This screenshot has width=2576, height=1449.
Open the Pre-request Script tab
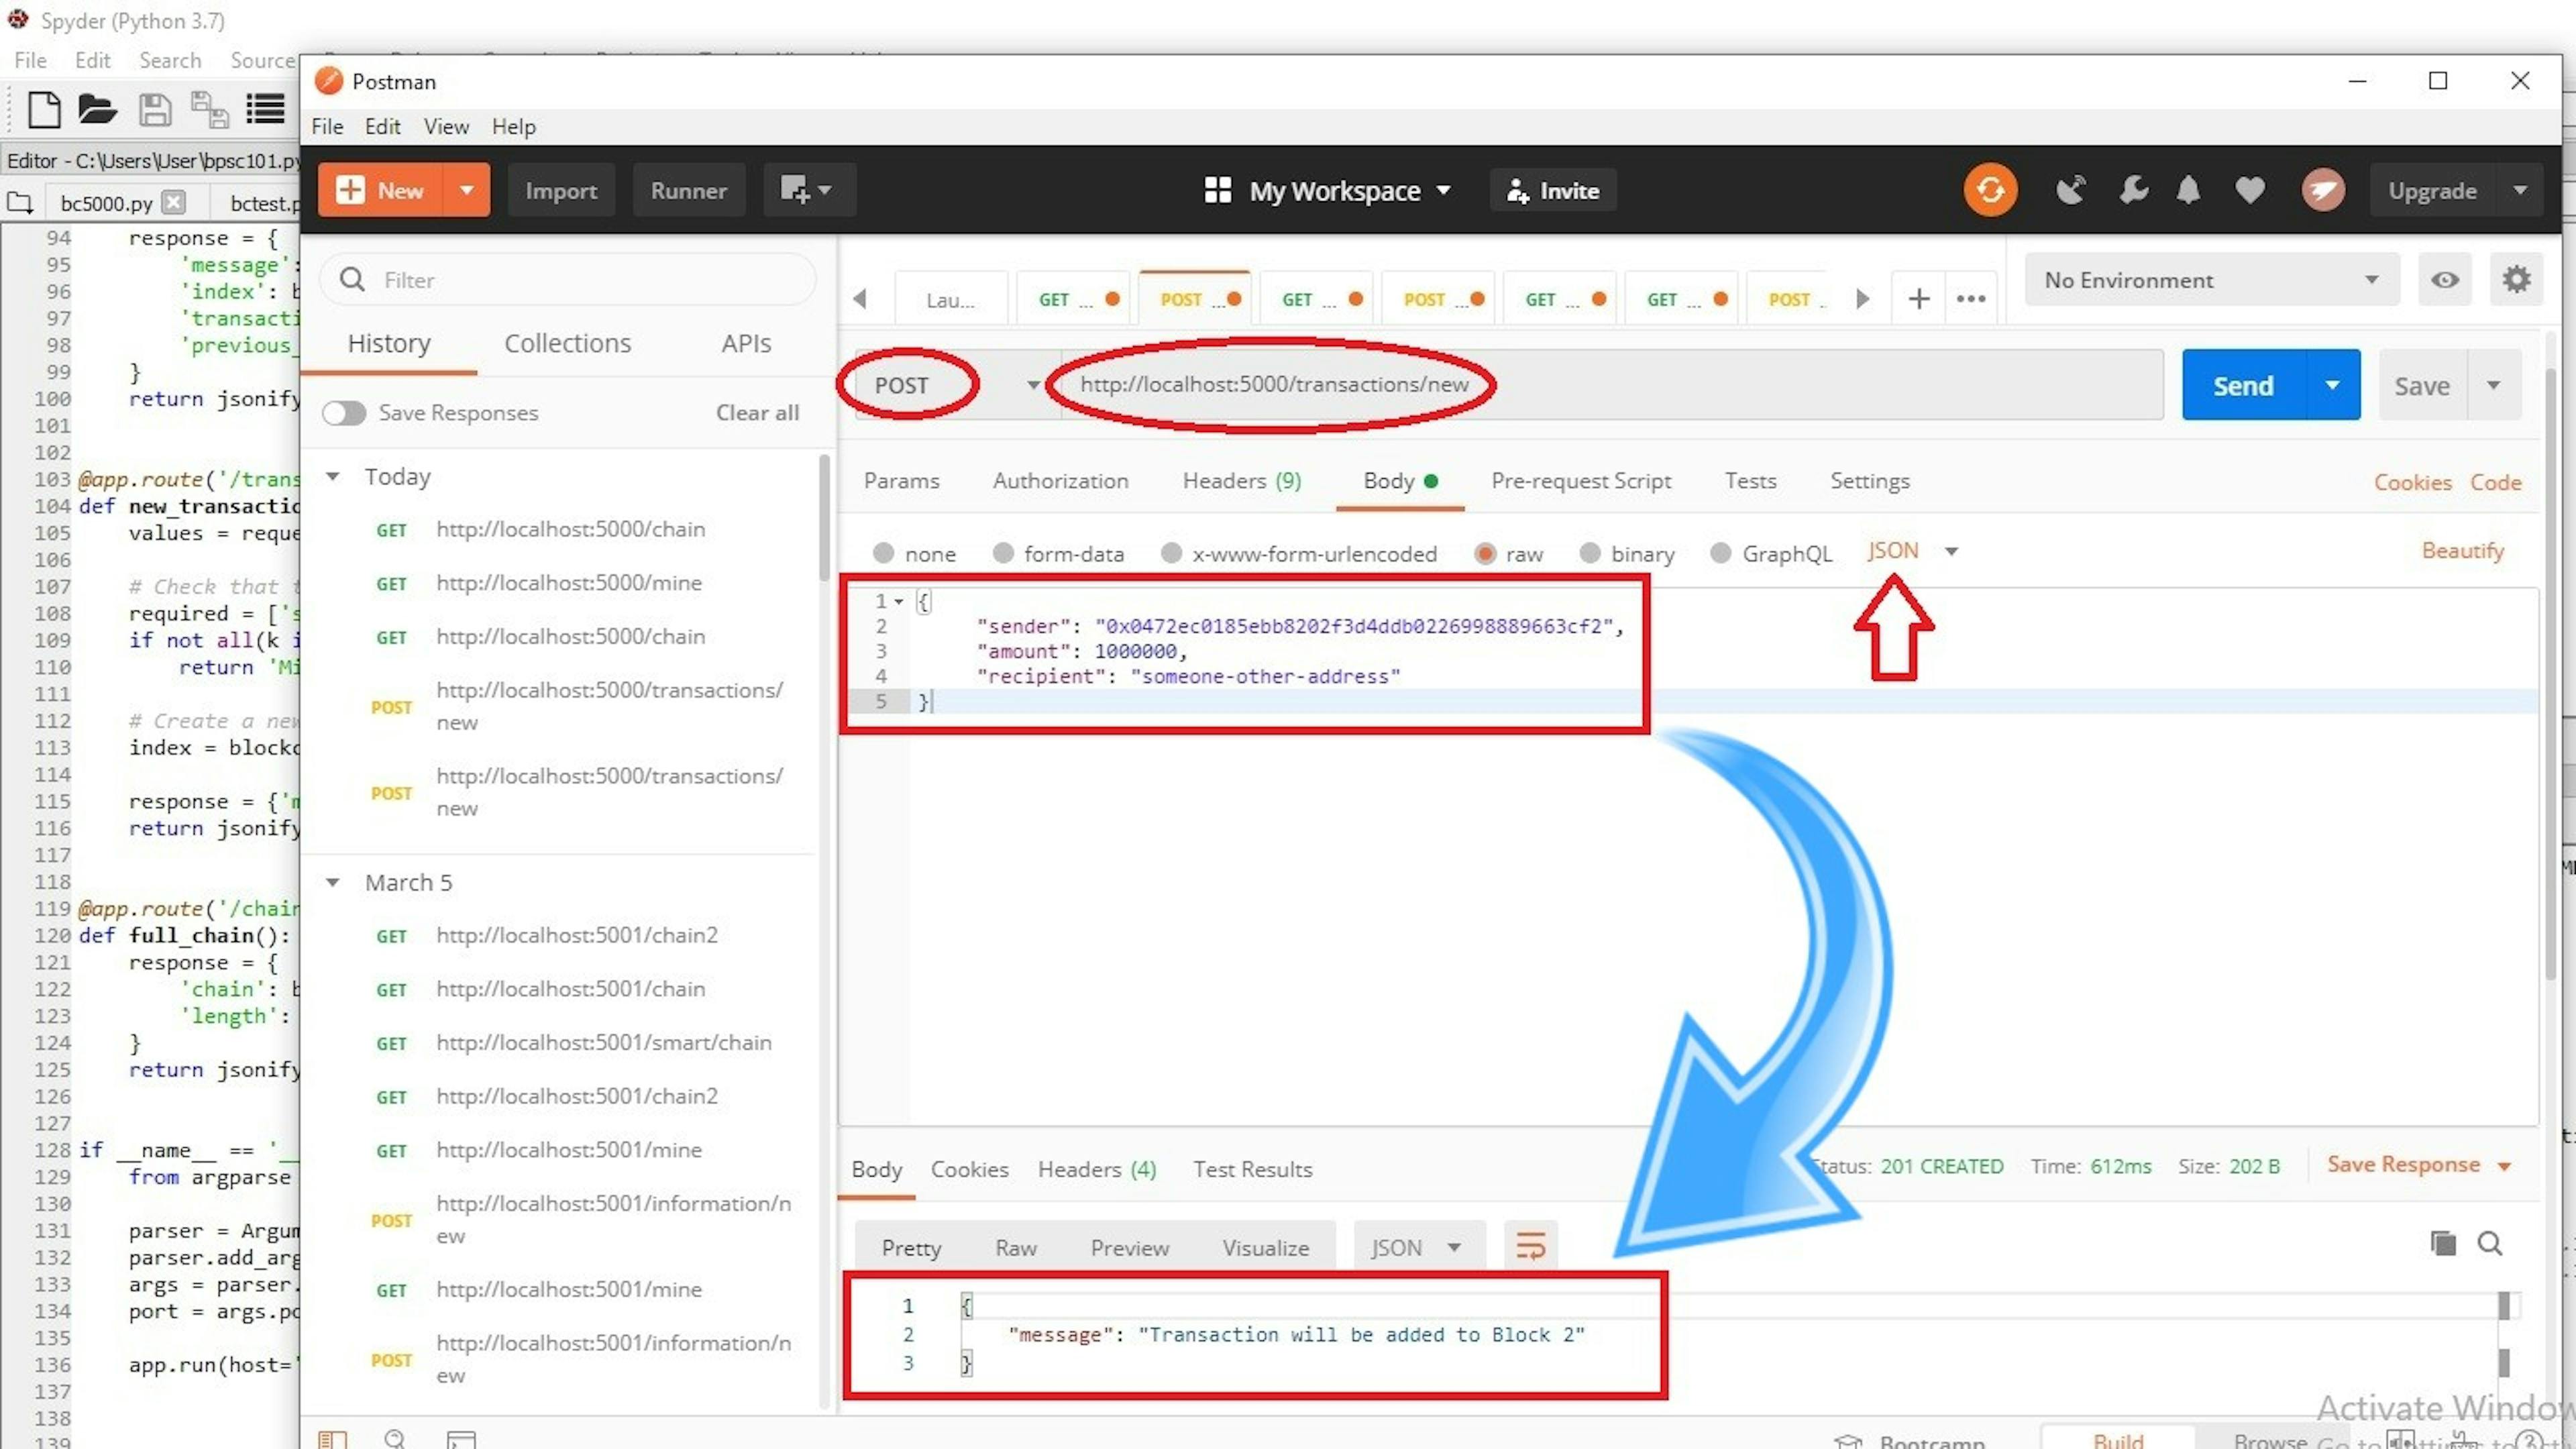point(1581,481)
